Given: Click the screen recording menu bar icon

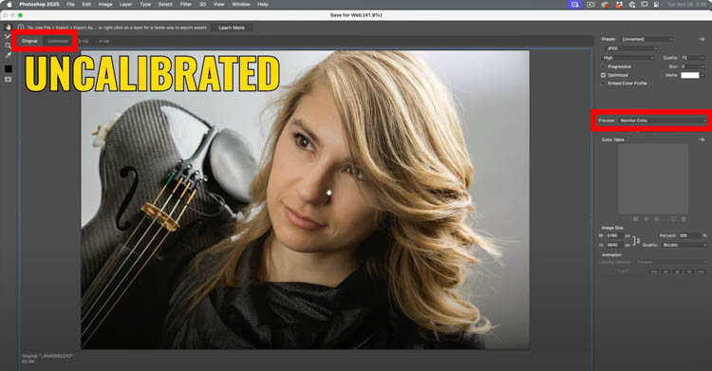Looking at the screenshot, I should click(590, 4).
